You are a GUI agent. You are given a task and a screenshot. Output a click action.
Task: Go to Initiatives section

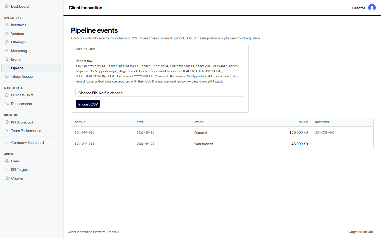coord(31,25)
